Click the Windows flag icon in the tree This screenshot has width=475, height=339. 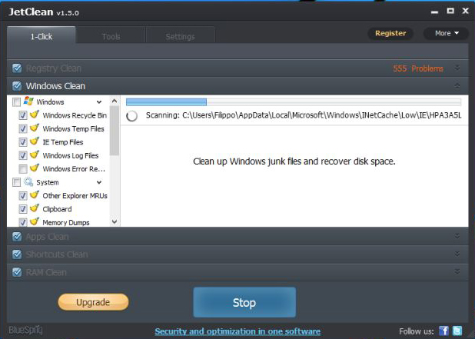28,101
